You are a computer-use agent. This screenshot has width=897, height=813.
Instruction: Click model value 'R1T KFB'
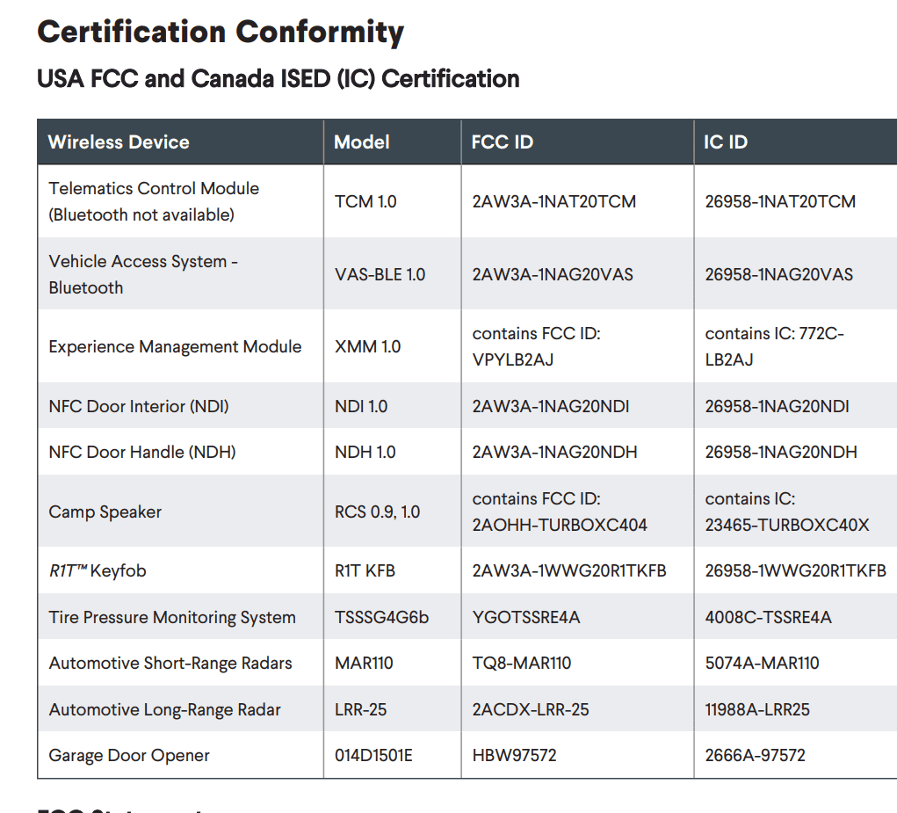[x=365, y=571]
